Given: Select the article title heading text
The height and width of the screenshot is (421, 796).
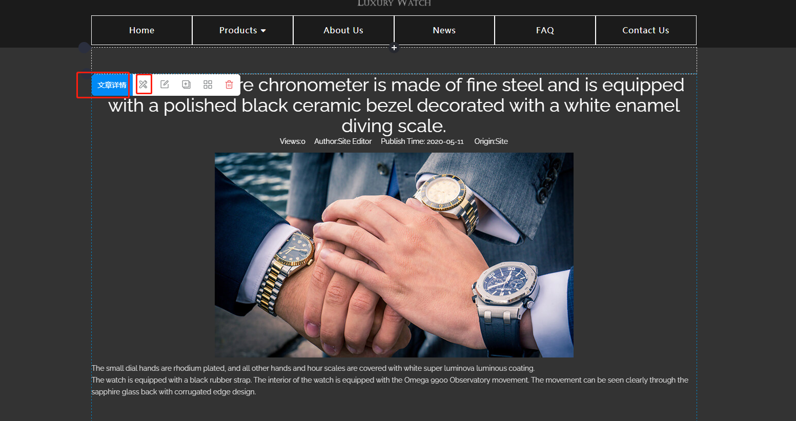Looking at the screenshot, I should coord(394,105).
